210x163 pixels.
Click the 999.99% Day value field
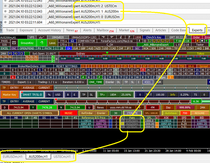[x=185, y=107]
